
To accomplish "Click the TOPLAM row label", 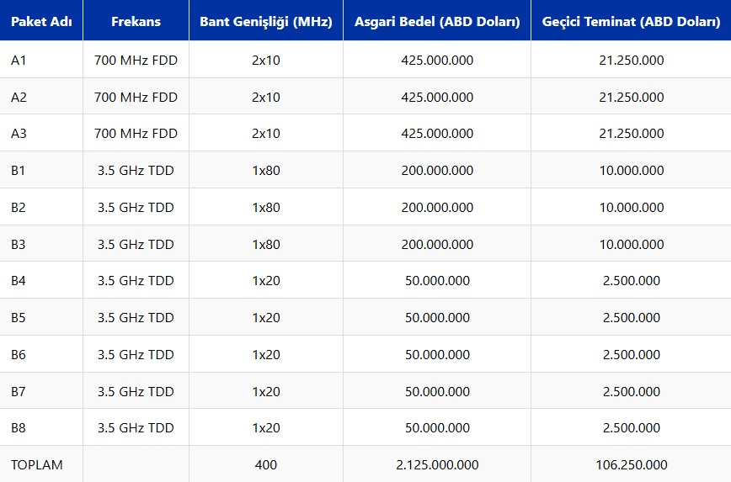I will (37, 465).
